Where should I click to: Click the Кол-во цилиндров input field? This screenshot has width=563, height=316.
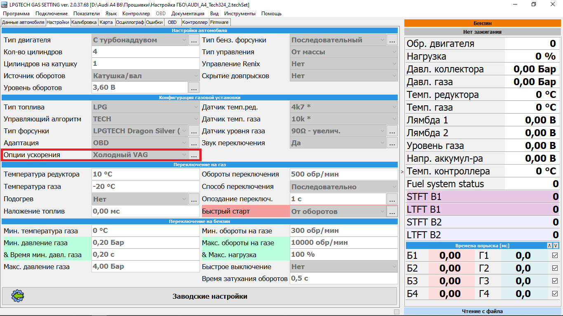pyautogui.click(x=145, y=52)
